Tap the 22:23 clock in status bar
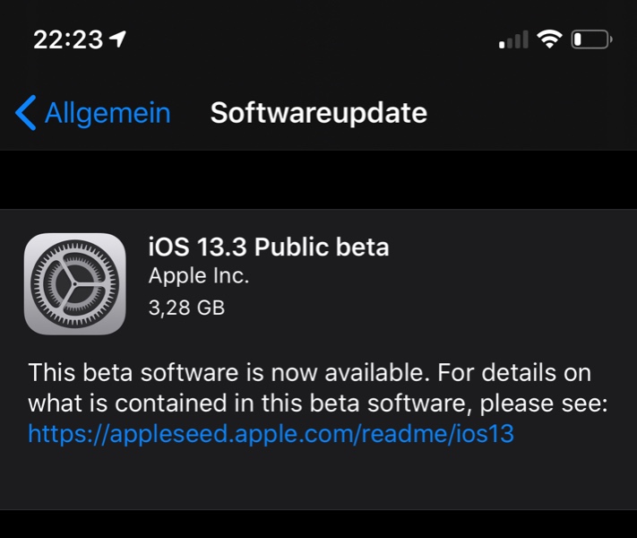Screen dimensions: 637x538 click(x=68, y=39)
